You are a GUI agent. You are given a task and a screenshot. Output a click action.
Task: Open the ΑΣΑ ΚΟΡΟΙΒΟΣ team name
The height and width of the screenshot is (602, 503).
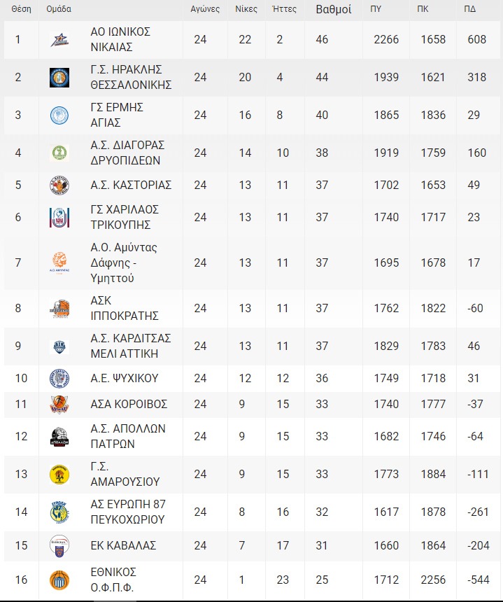point(129,405)
